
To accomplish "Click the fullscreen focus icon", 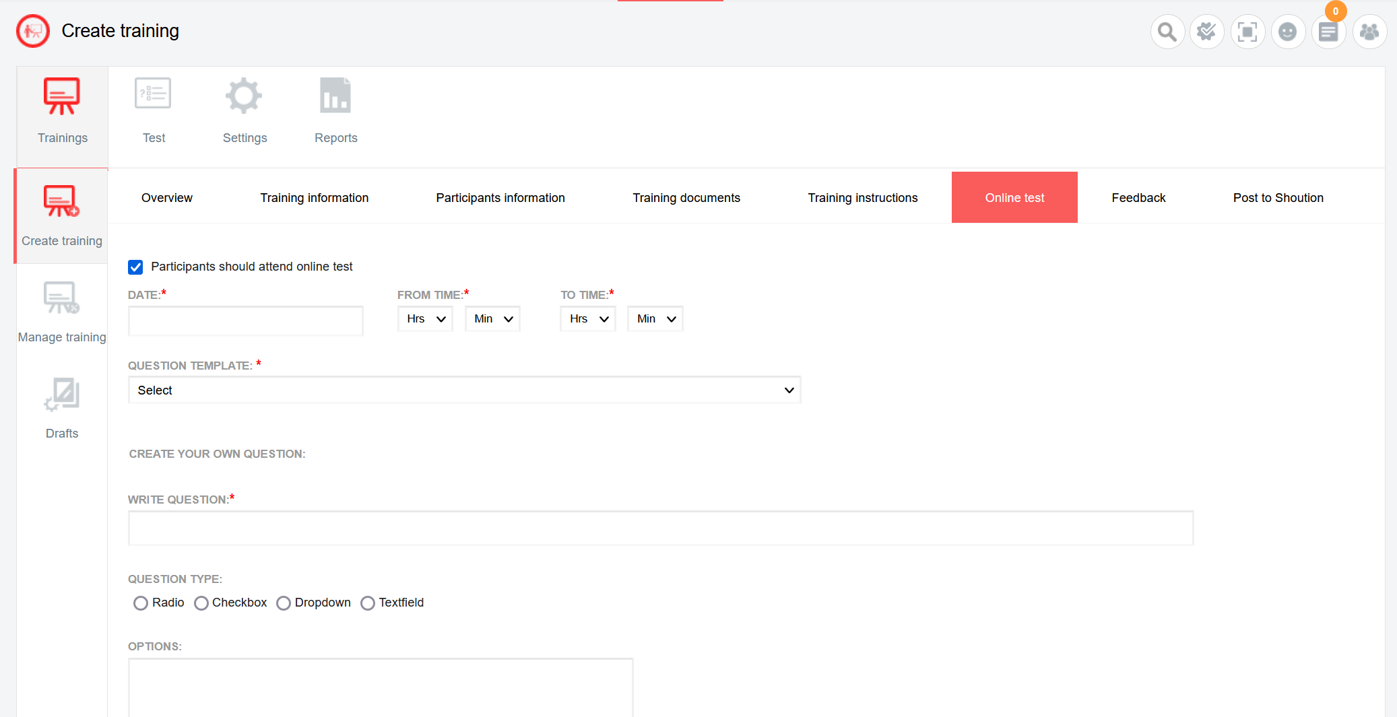I will pos(1247,32).
